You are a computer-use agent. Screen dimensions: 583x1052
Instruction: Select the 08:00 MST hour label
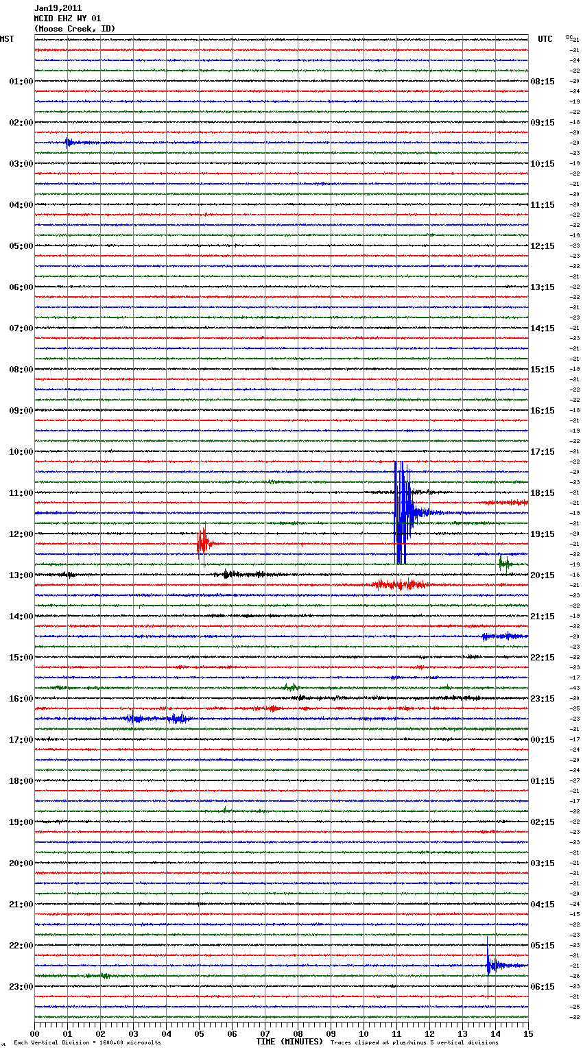(21, 370)
